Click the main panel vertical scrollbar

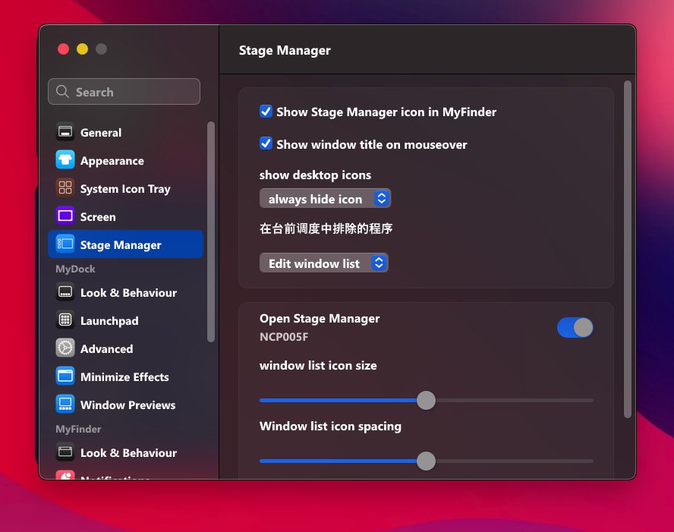point(628,249)
